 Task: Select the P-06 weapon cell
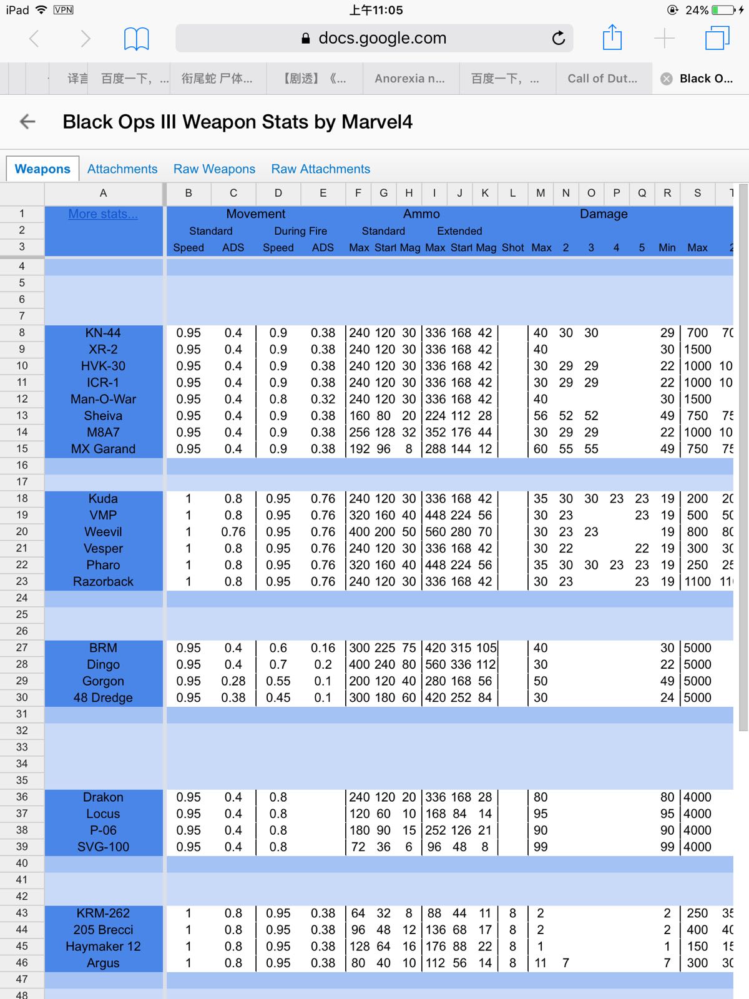[103, 830]
